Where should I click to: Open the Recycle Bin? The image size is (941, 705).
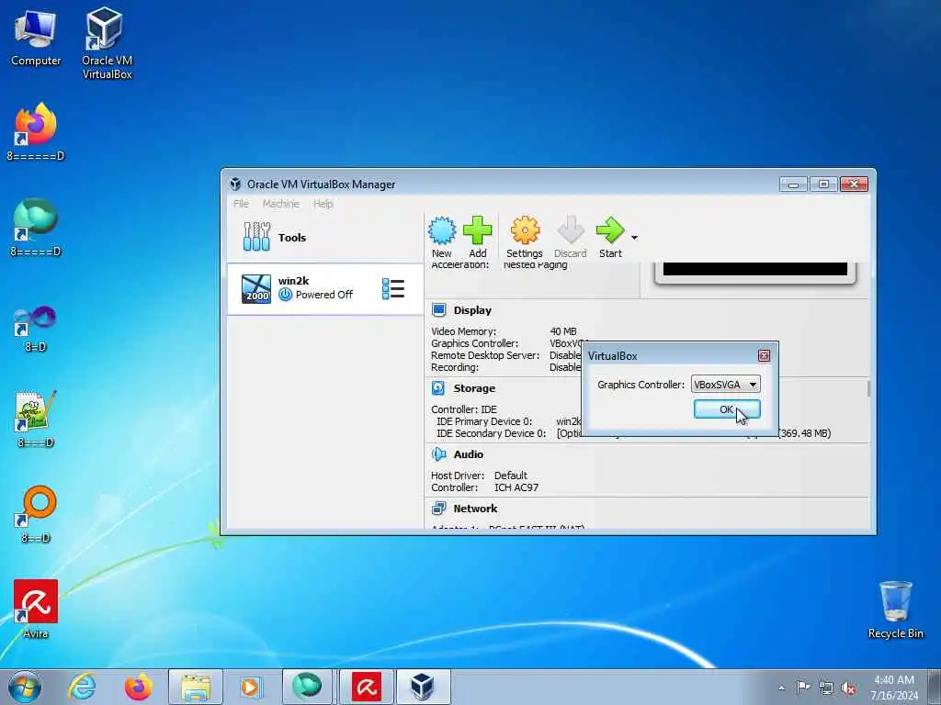click(895, 610)
